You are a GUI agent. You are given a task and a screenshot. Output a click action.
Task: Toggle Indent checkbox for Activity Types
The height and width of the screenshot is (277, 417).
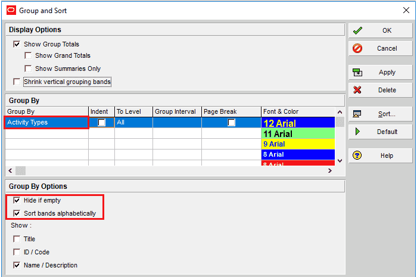(102, 122)
